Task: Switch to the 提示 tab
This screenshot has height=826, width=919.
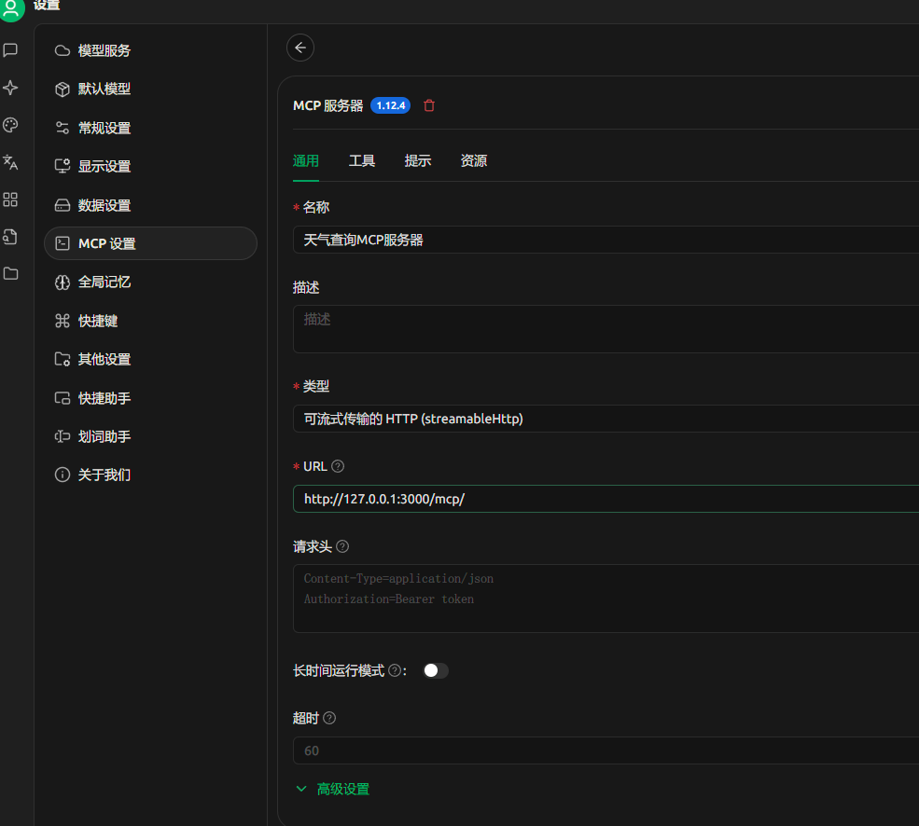Action: [x=418, y=161]
